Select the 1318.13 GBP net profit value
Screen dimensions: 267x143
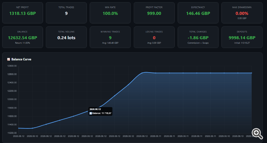[x=22, y=13]
